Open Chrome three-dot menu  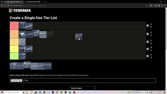tap(165, 5)
